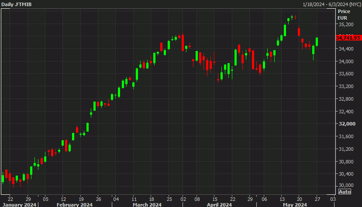Image resolution: width=362 pixels, height=207 pixels.
Task: Click the Auto scale button
Action: tap(345, 192)
